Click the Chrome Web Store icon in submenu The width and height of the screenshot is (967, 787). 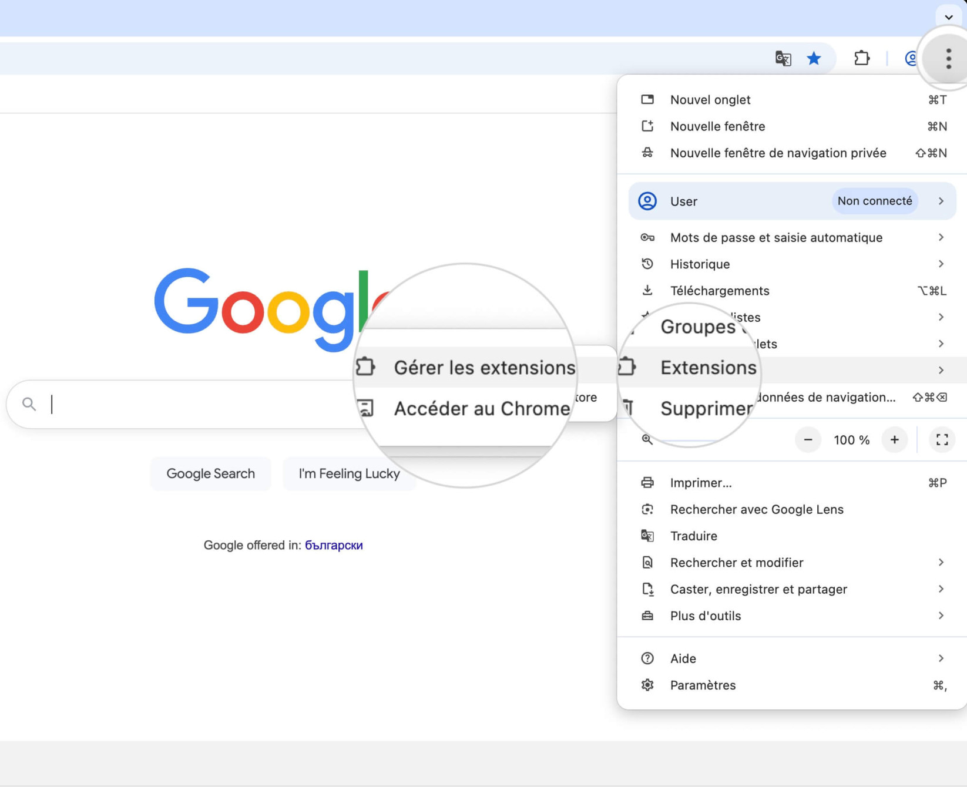click(x=365, y=408)
